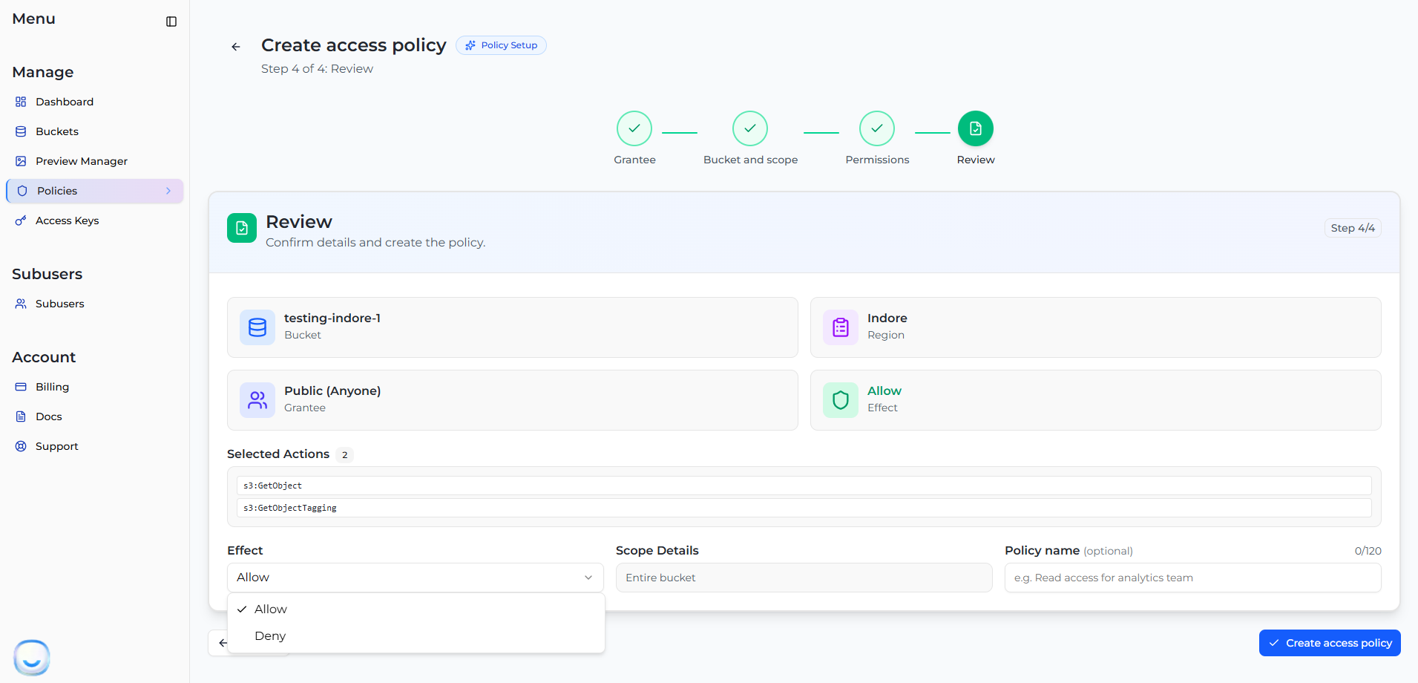Go to Buckets in the sidebar

95,131
